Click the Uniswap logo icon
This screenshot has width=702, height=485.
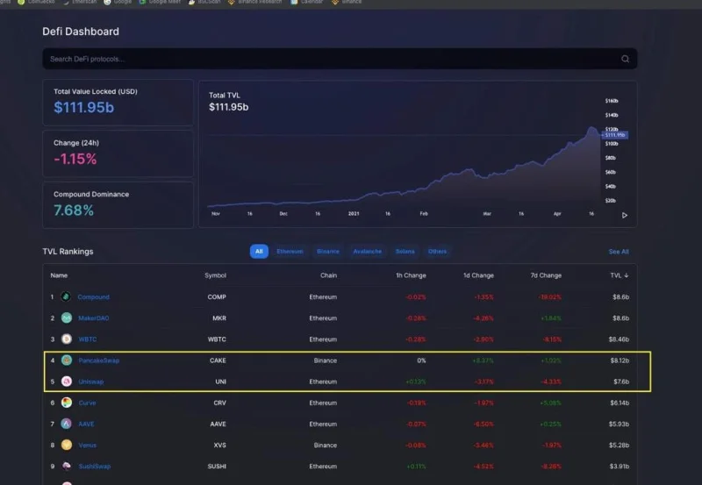[67, 382]
